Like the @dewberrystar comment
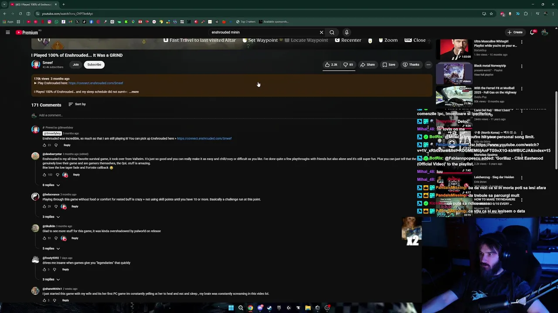This screenshot has height=313, width=558. point(44,175)
